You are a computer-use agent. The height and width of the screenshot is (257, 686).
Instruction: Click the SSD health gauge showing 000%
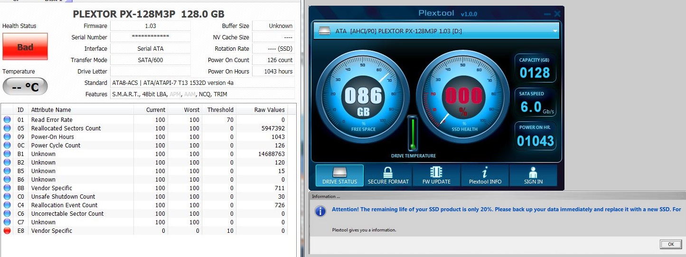click(463, 97)
